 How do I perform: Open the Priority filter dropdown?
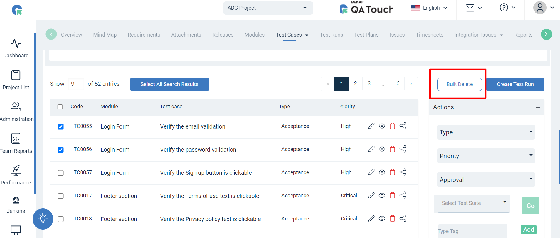pos(486,156)
